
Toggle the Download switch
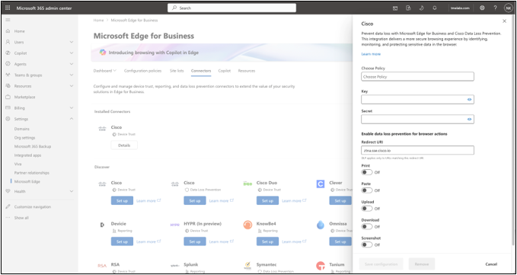click(x=367, y=226)
